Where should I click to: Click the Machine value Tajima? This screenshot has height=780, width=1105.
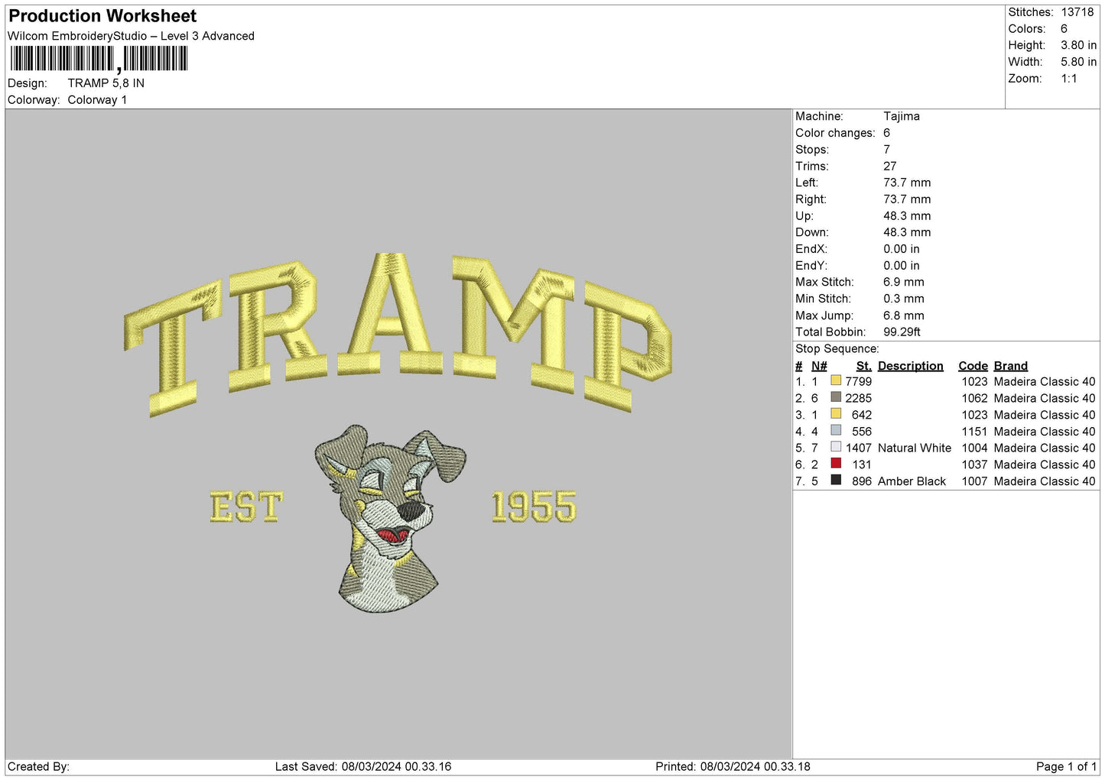click(x=902, y=116)
